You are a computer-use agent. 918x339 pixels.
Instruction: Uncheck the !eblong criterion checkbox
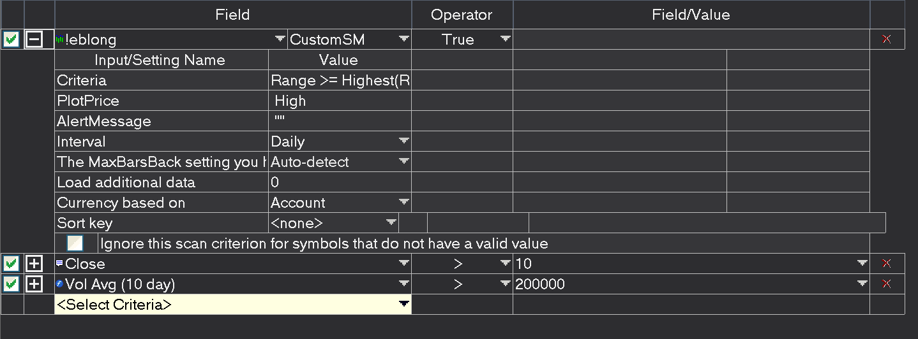(11, 40)
